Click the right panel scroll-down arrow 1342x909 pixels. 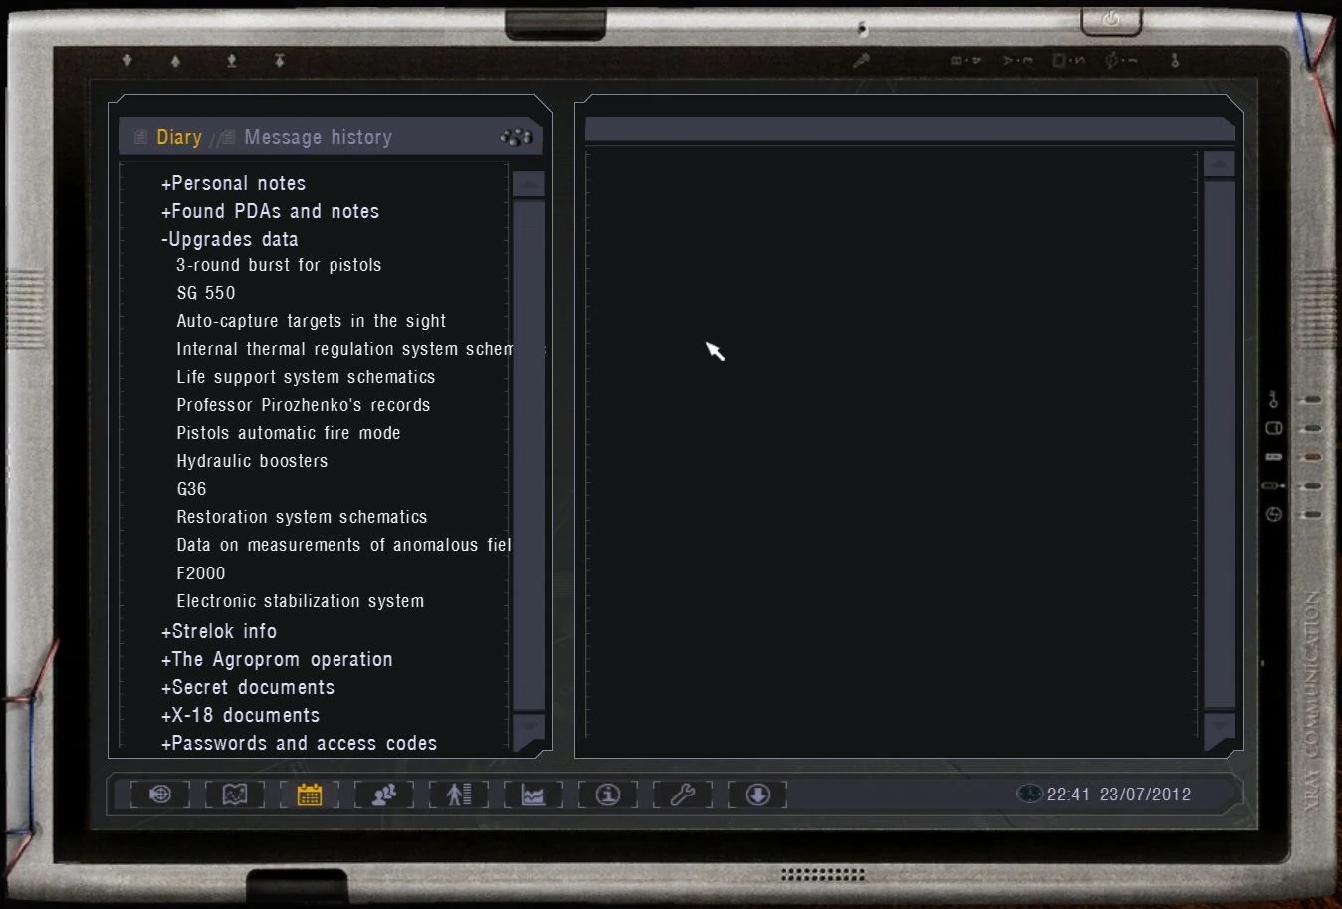coord(1220,731)
